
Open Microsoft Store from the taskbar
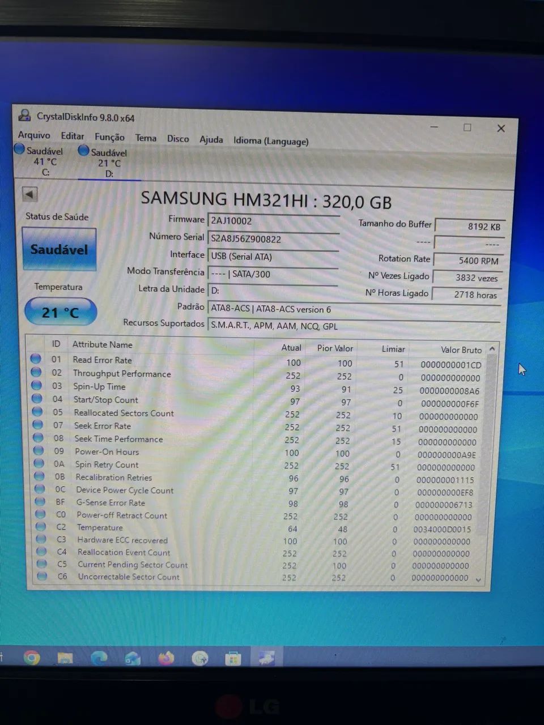pyautogui.click(x=233, y=659)
